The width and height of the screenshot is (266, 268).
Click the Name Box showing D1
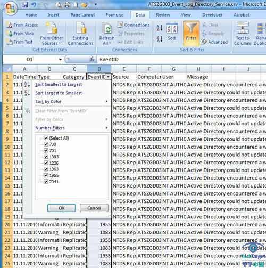29,59
